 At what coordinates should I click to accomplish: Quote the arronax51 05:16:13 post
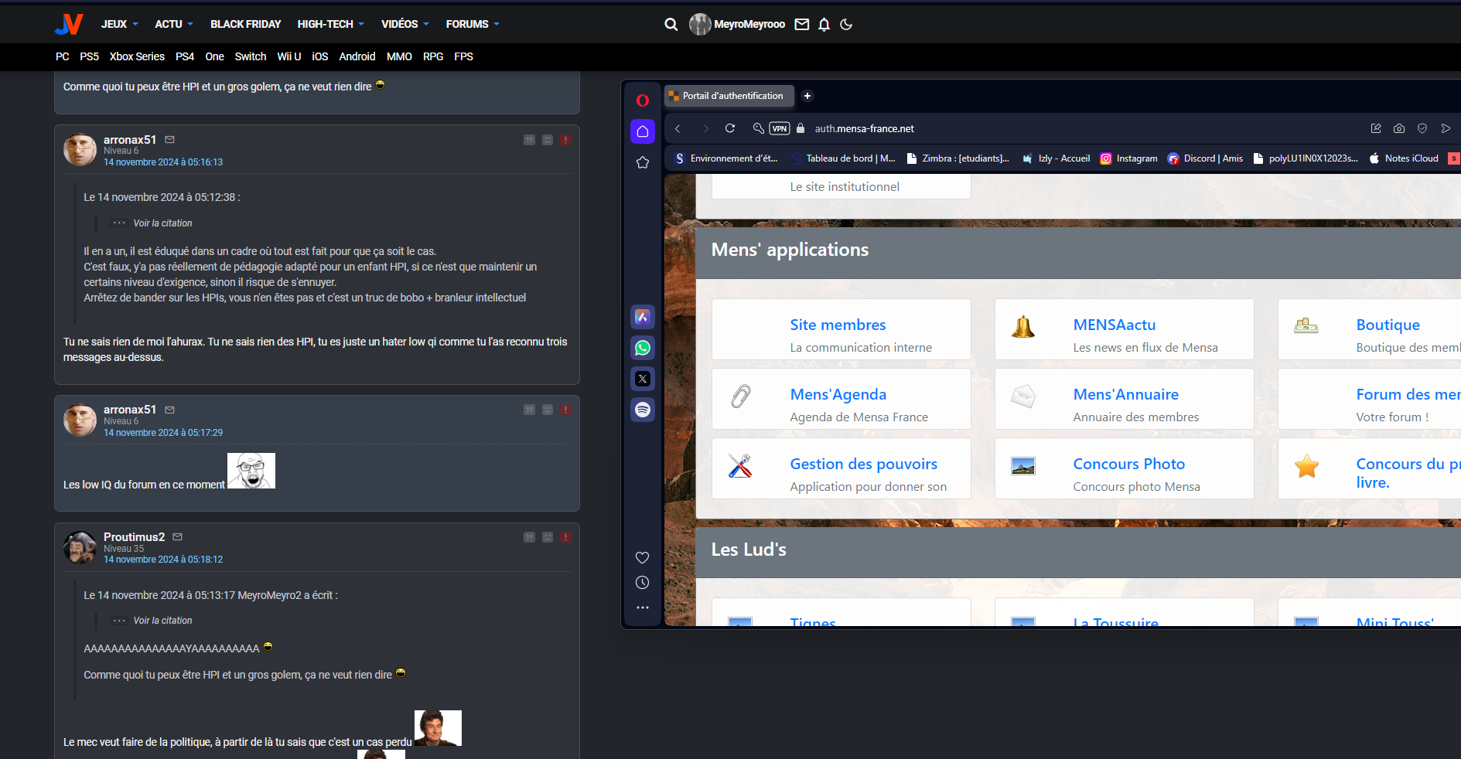(x=529, y=140)
